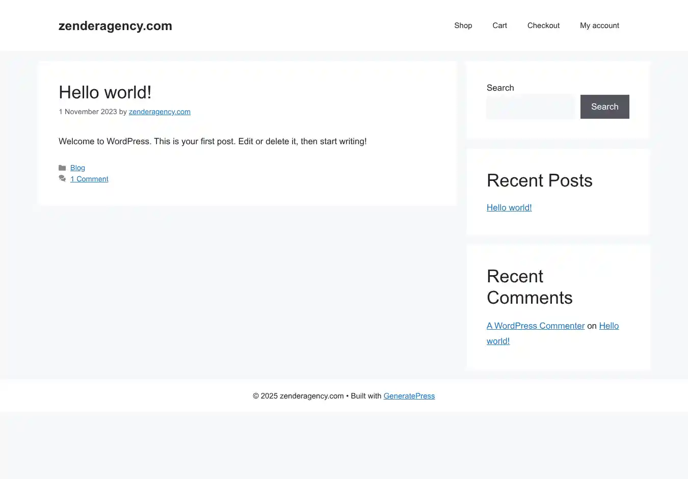The image size is (688, 479).
Task: Open Hello world! link in Recent Comments
Action: click(608, 326)
